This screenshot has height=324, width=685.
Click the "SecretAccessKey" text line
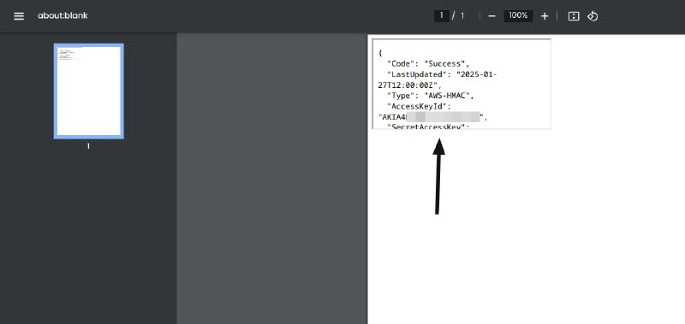[428, 127]
